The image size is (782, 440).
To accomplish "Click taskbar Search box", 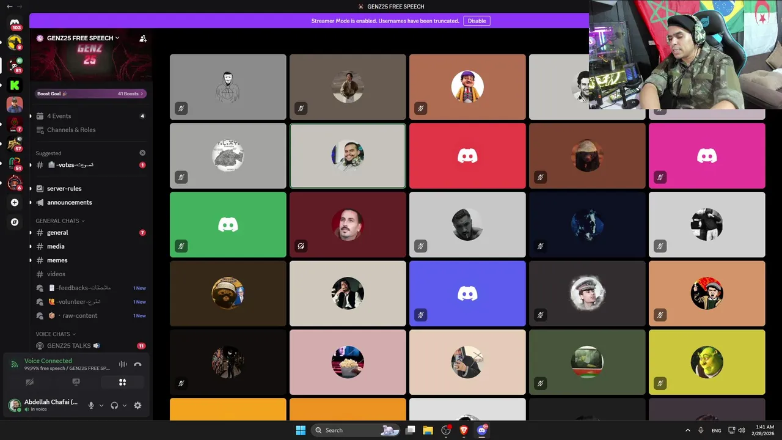I will point(356,430).
